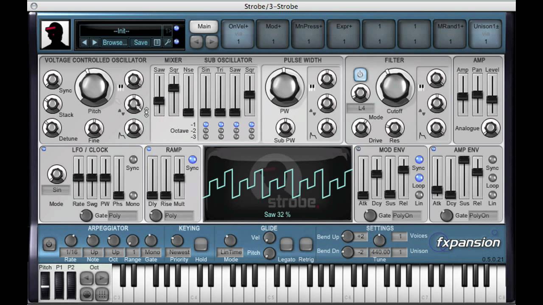Select the Main page tab
This screenshot has height=305, width=543.
click(x=204, y=26)
